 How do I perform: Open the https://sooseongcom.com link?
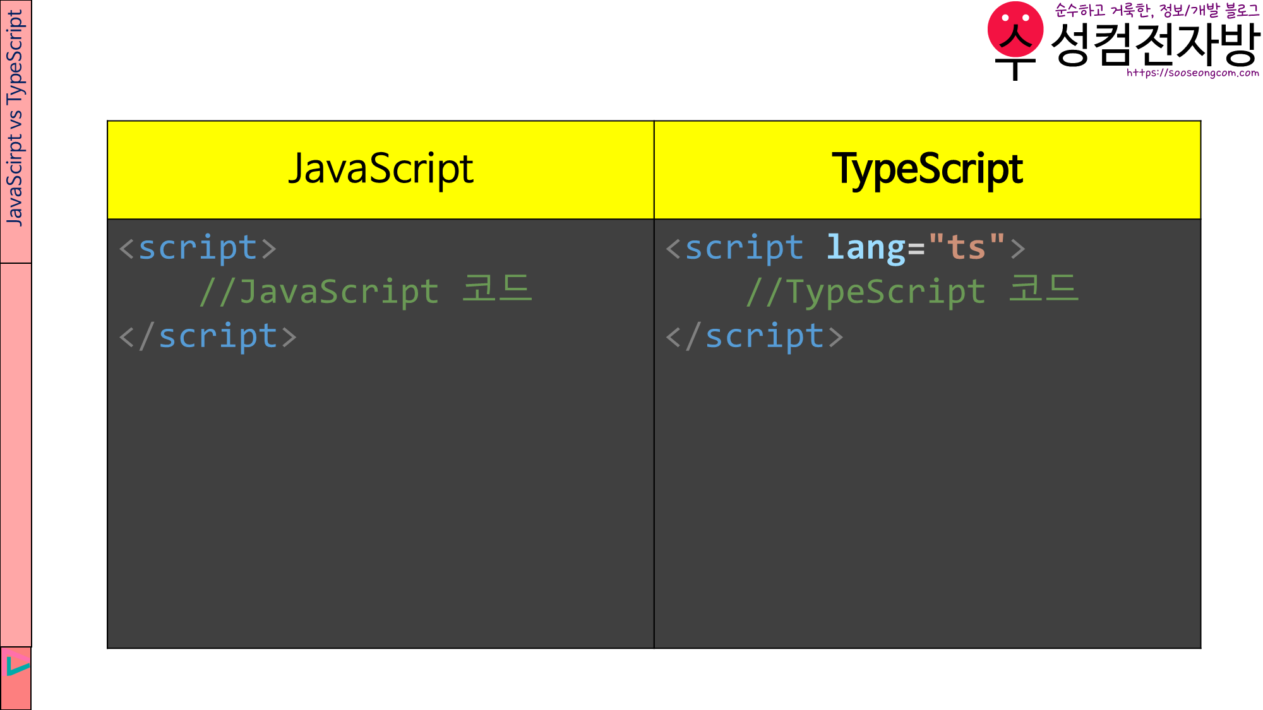coord(1193,73)
